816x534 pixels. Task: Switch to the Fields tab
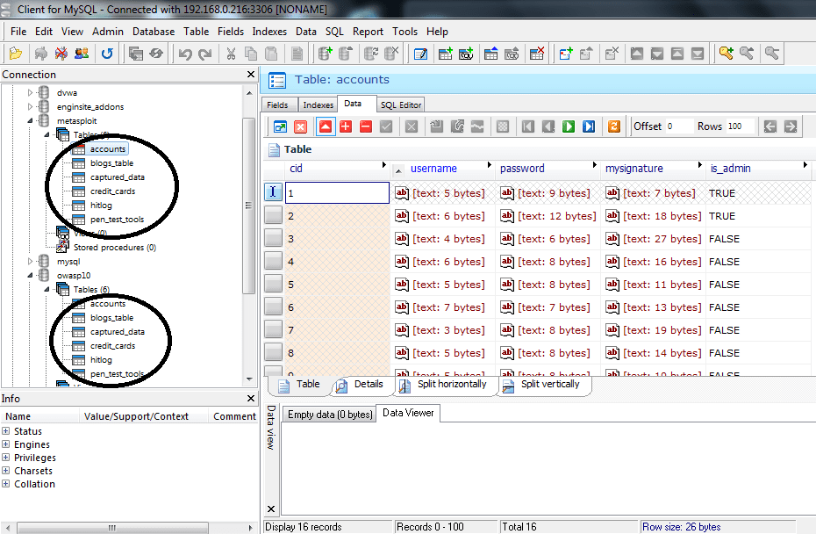pyautogui.click(x=277, y=105)
